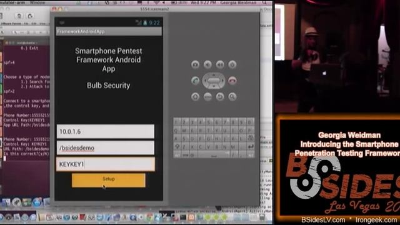Open the Window menu in the menu bar
Viewport: 400px width, 225px height.
pos(37,2)
